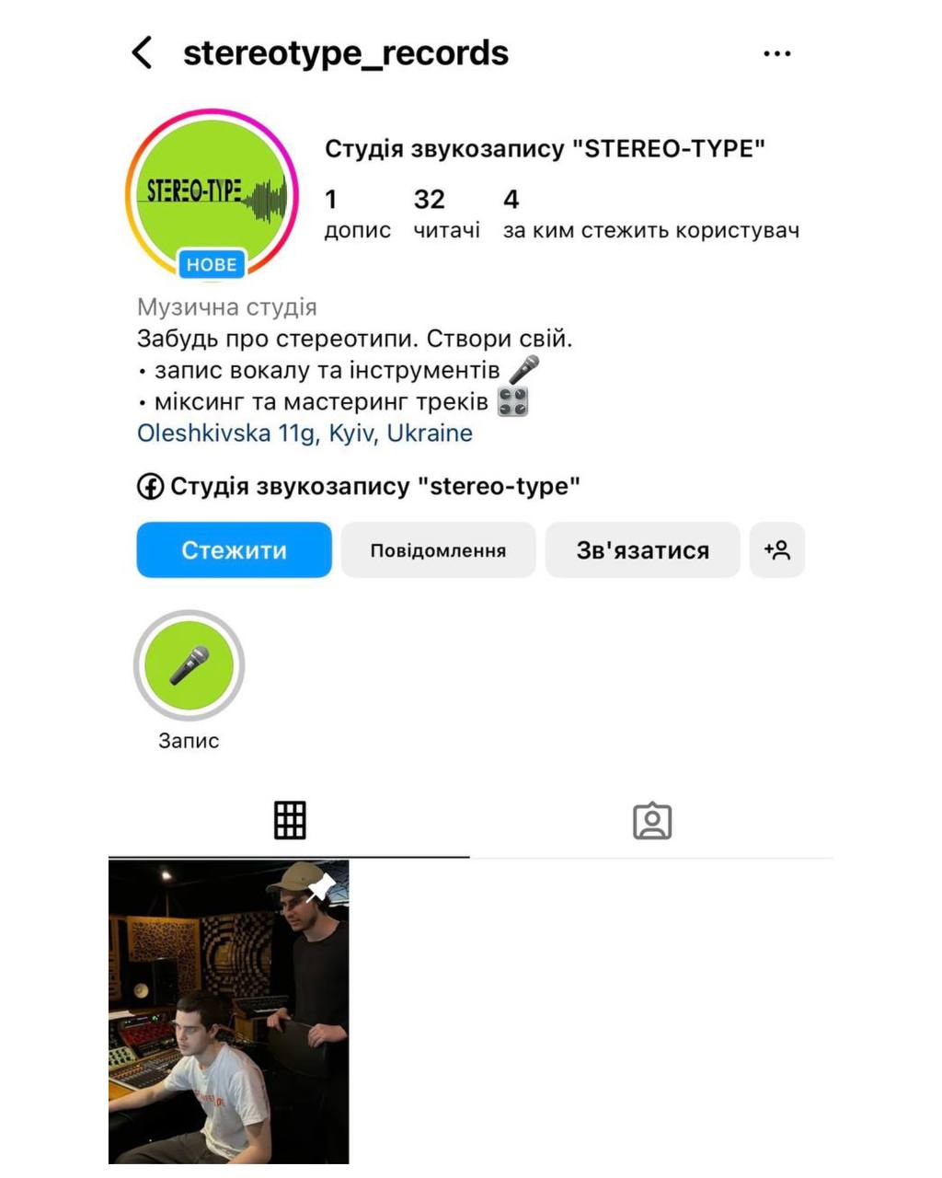Click the blue Стежити follow button
Viewport: 942px width, 1178px height.
(235, 550)
